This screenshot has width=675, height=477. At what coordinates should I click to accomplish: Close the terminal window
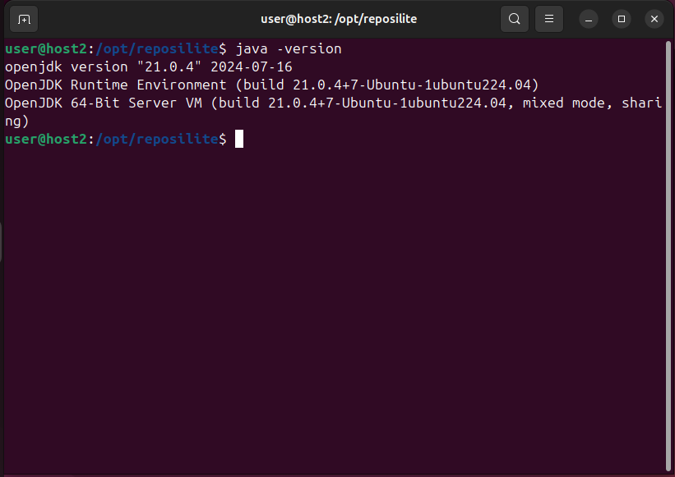pyautogui.click(x=654, y=19)
